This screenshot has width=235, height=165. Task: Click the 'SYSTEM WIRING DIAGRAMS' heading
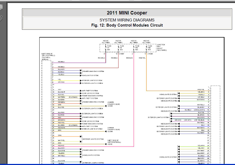(x=127, y=20)
